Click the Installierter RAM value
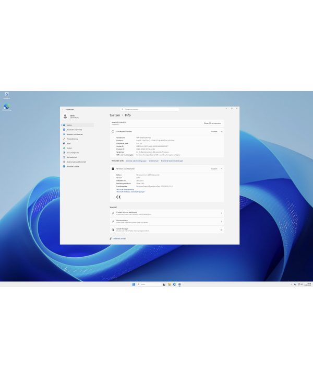 tap(139, 143)
